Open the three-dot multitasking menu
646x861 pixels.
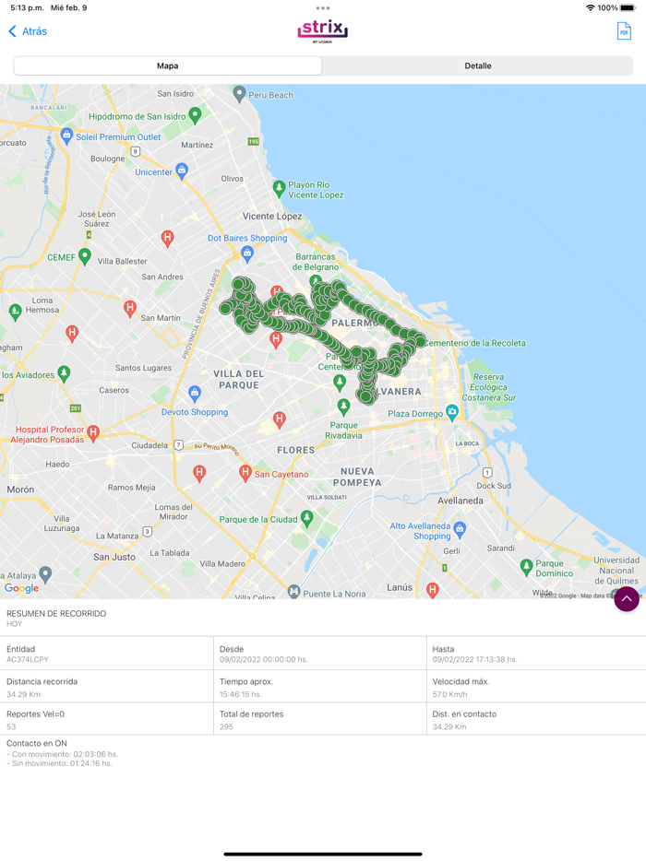point(323,8)
